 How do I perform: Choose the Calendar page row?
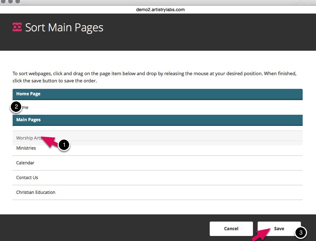point(157,163)
